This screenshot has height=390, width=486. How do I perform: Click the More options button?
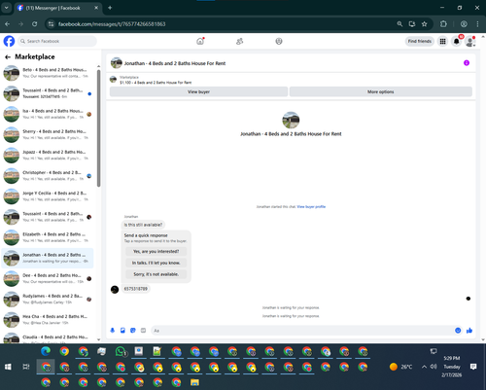381,91
